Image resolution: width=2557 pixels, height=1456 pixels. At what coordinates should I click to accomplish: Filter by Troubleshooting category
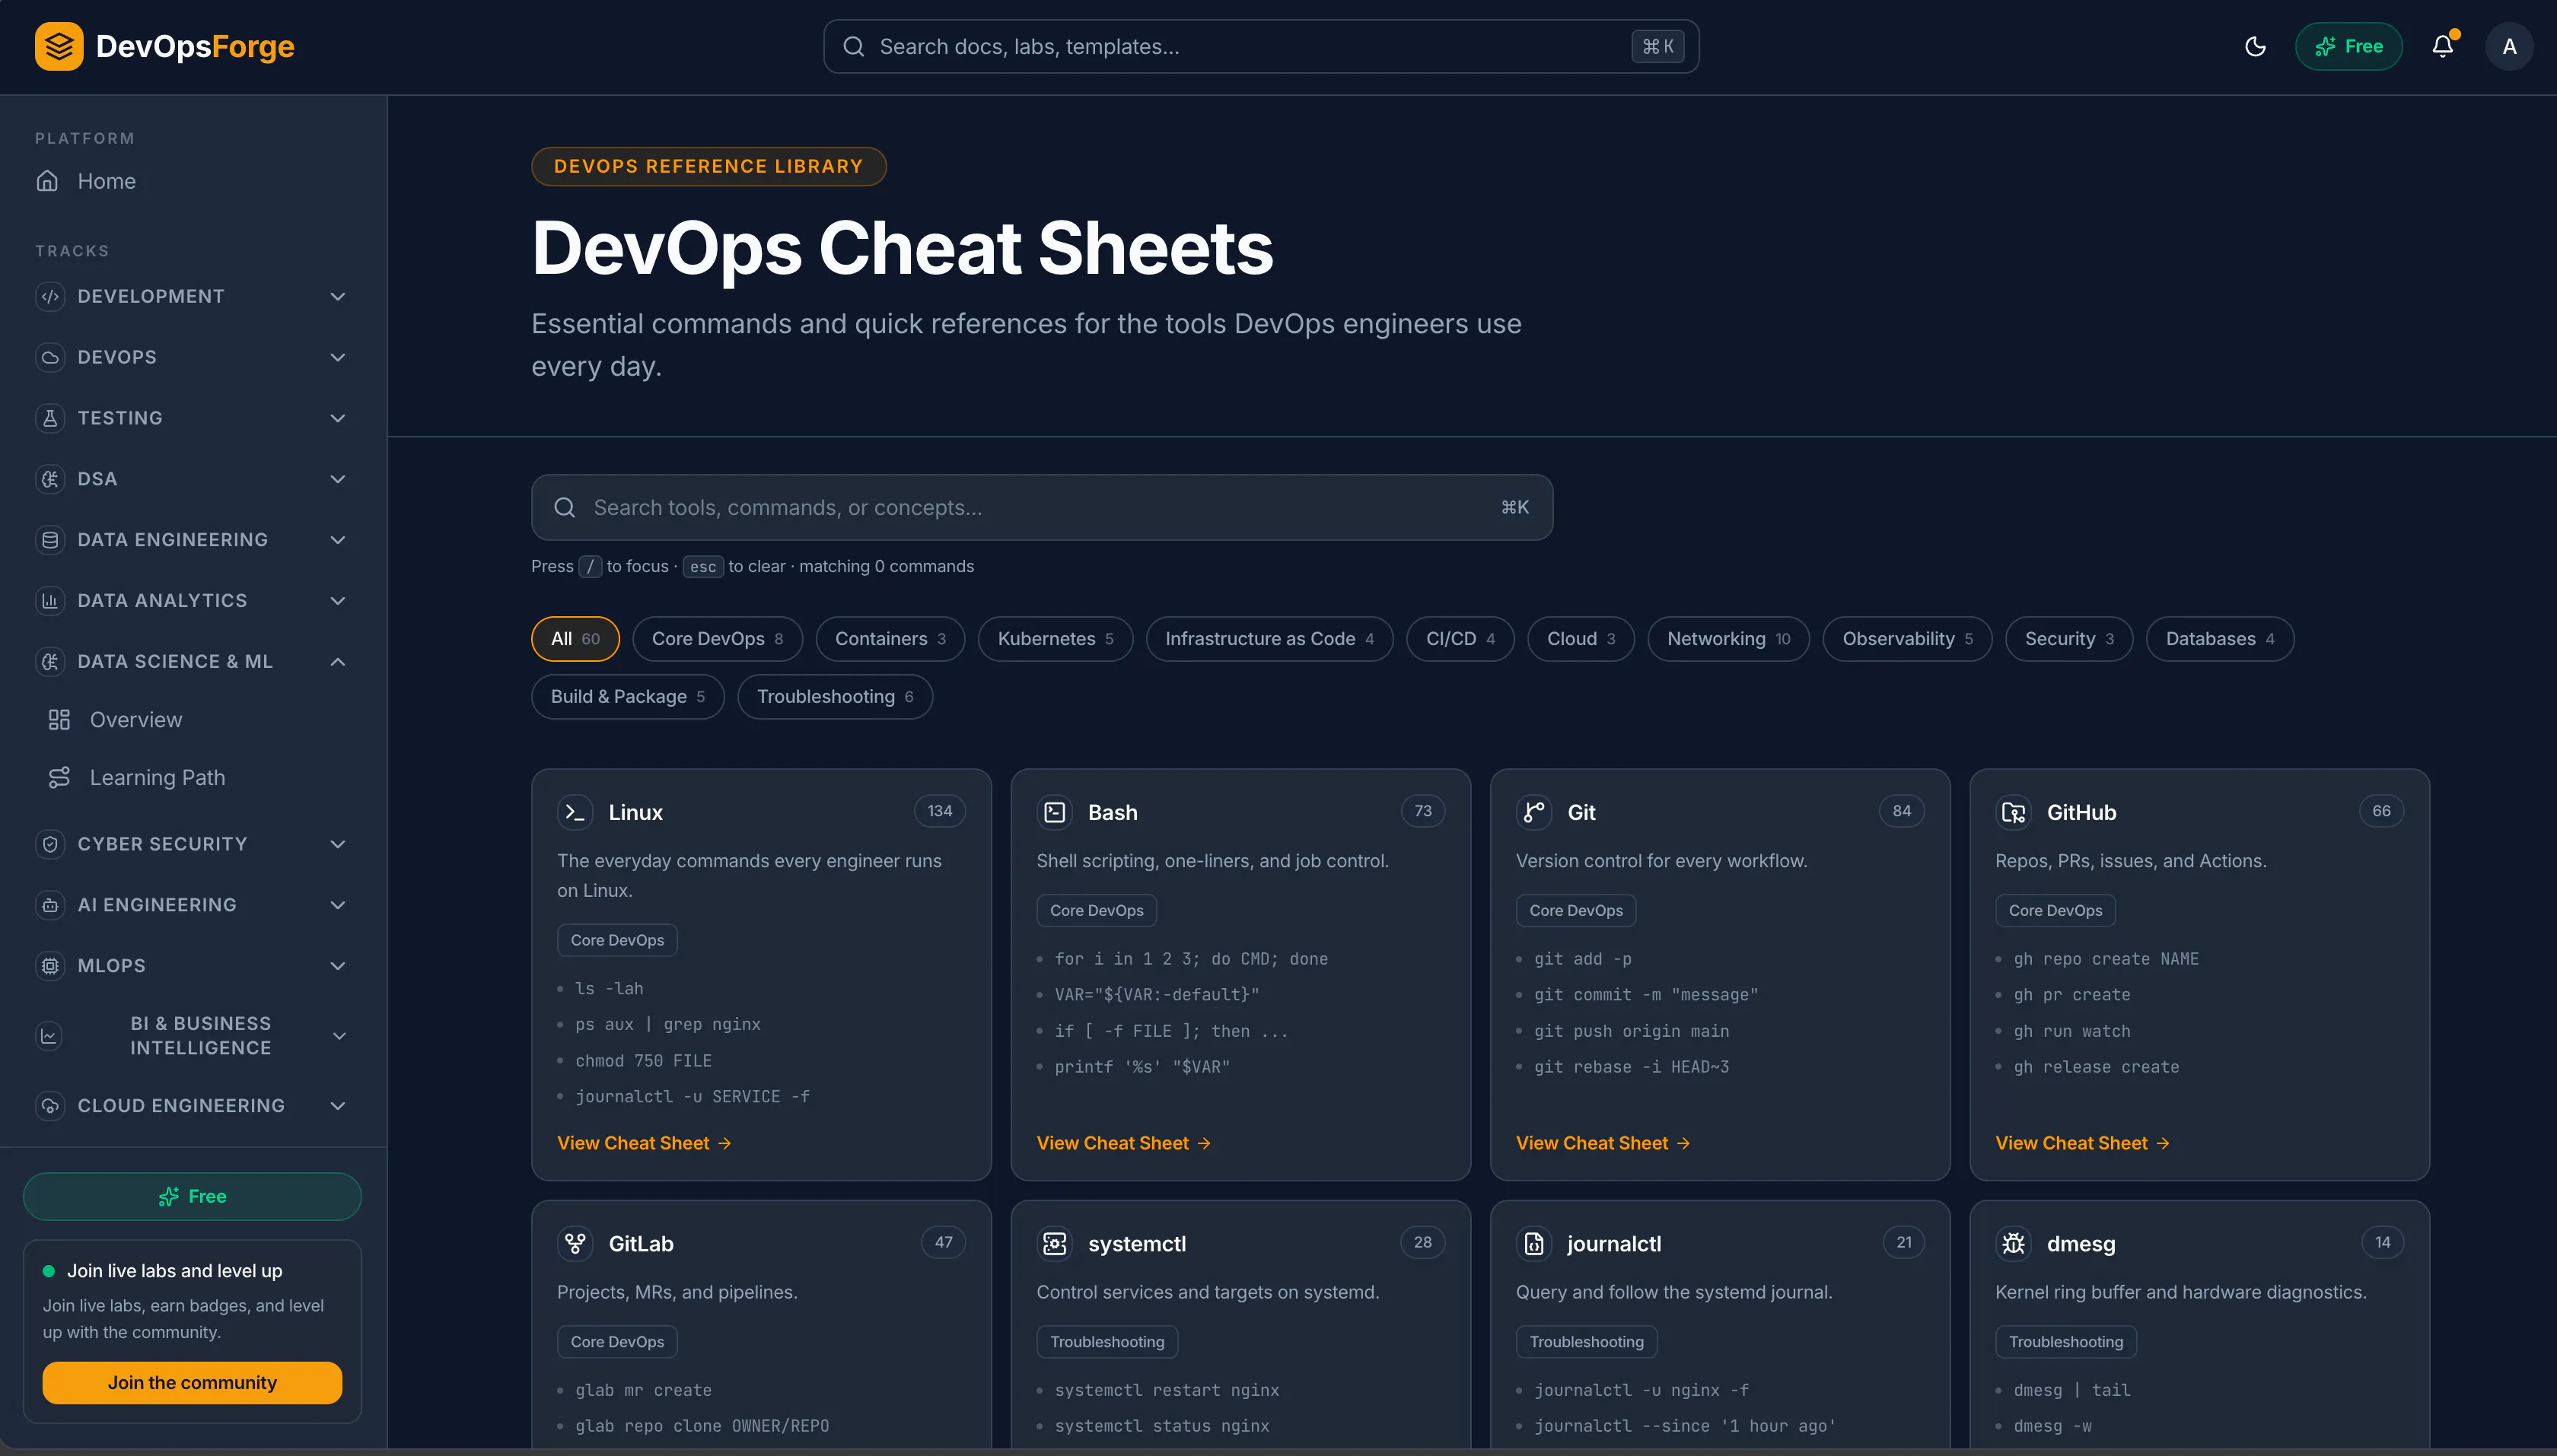click(836, 697)
